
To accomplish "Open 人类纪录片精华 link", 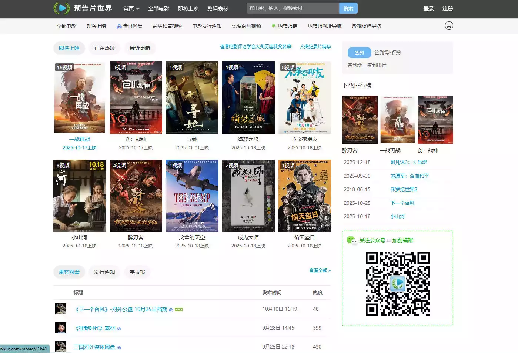I will coord(315,47).
